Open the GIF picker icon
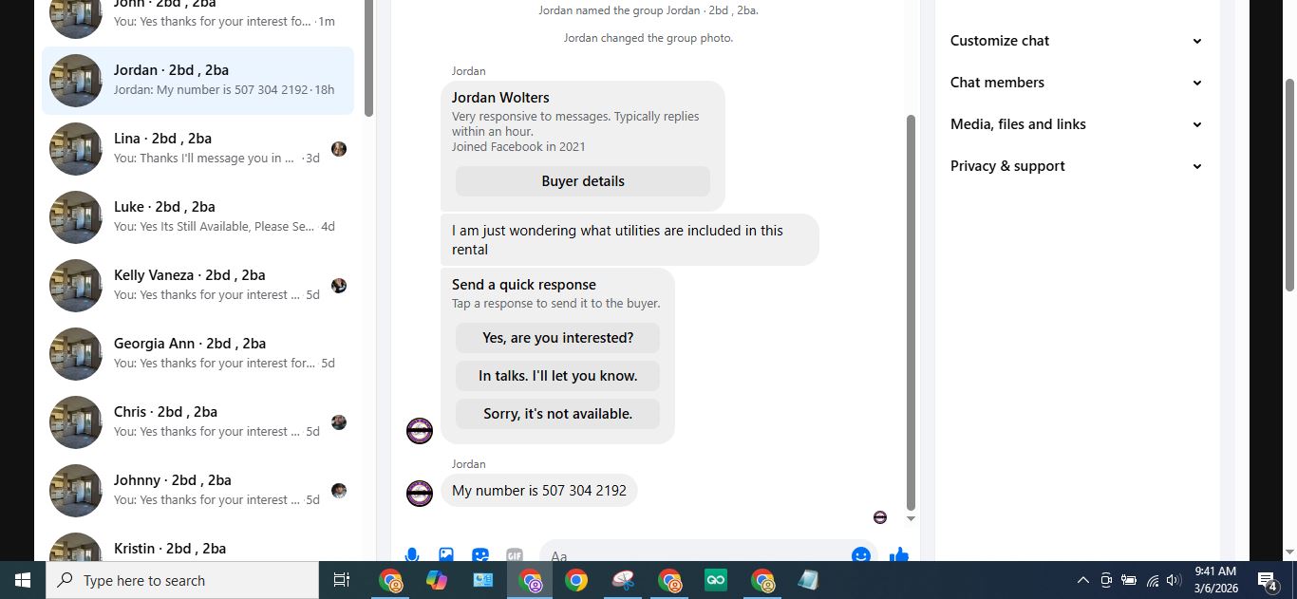The width and height of the screenshot is (1297, 599). click(x=515, y=554)
